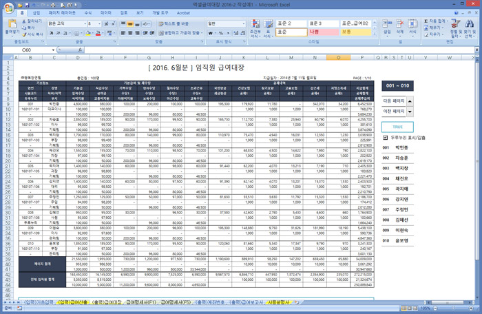
Task: Click Wrap Text (텍스트 줄 바꿈)
Action: tap(174, 23)
